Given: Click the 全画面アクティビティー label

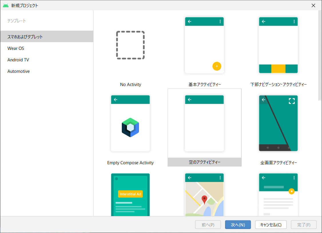Looking at the screenshot, I should pos(279,162).
